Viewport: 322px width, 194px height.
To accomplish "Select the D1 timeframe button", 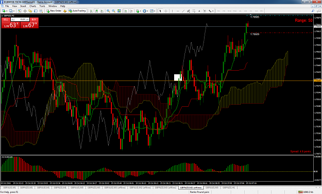I will (251, 11).
